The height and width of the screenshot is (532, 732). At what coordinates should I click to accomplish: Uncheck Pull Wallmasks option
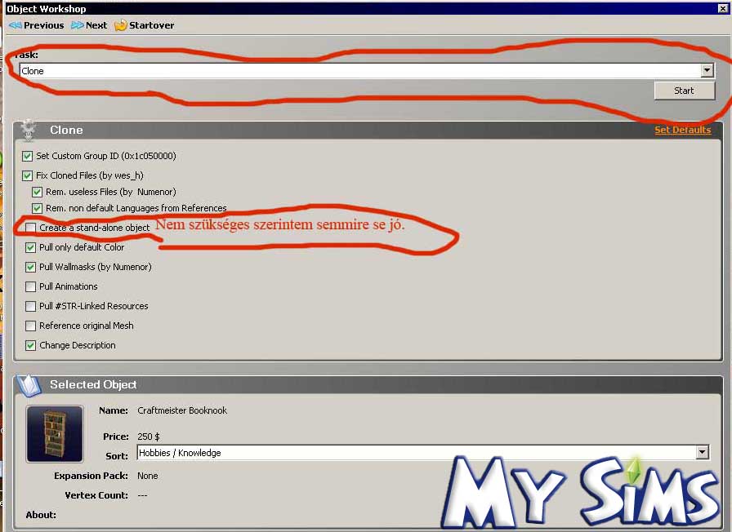31,267
